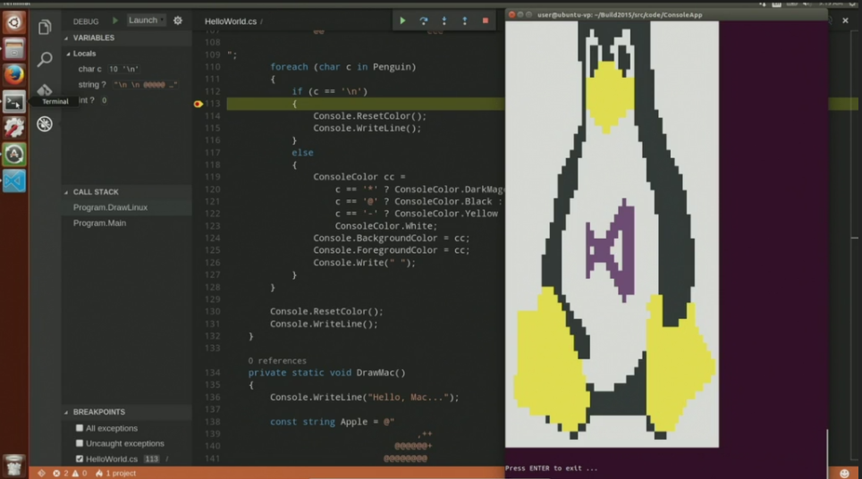Close the editor with the X button

(x=845, y=21)
